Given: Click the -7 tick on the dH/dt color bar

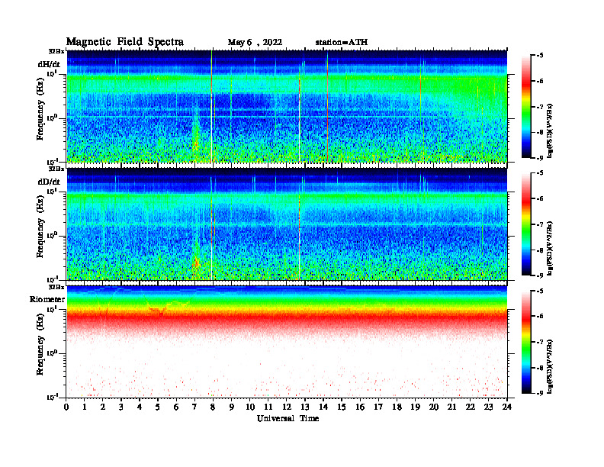Looking at the screenshot, I should pos(540,107).
